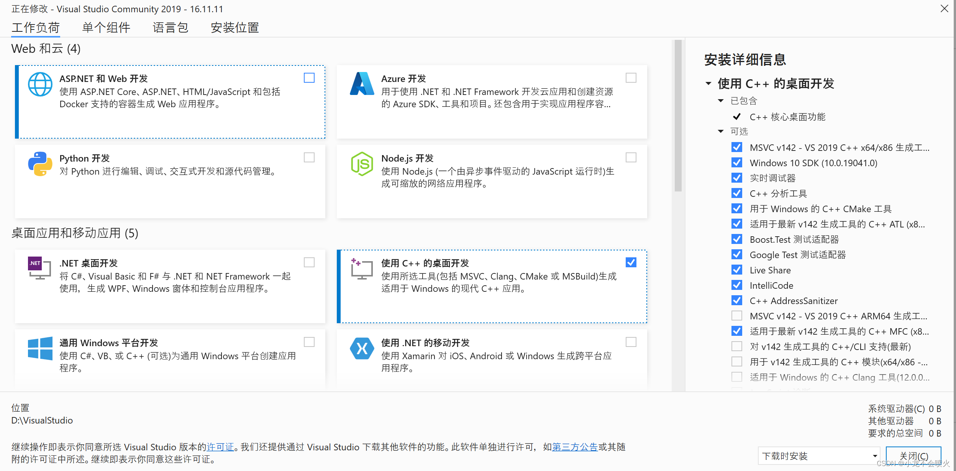Click the Azure development logo icon

(362, 84)
